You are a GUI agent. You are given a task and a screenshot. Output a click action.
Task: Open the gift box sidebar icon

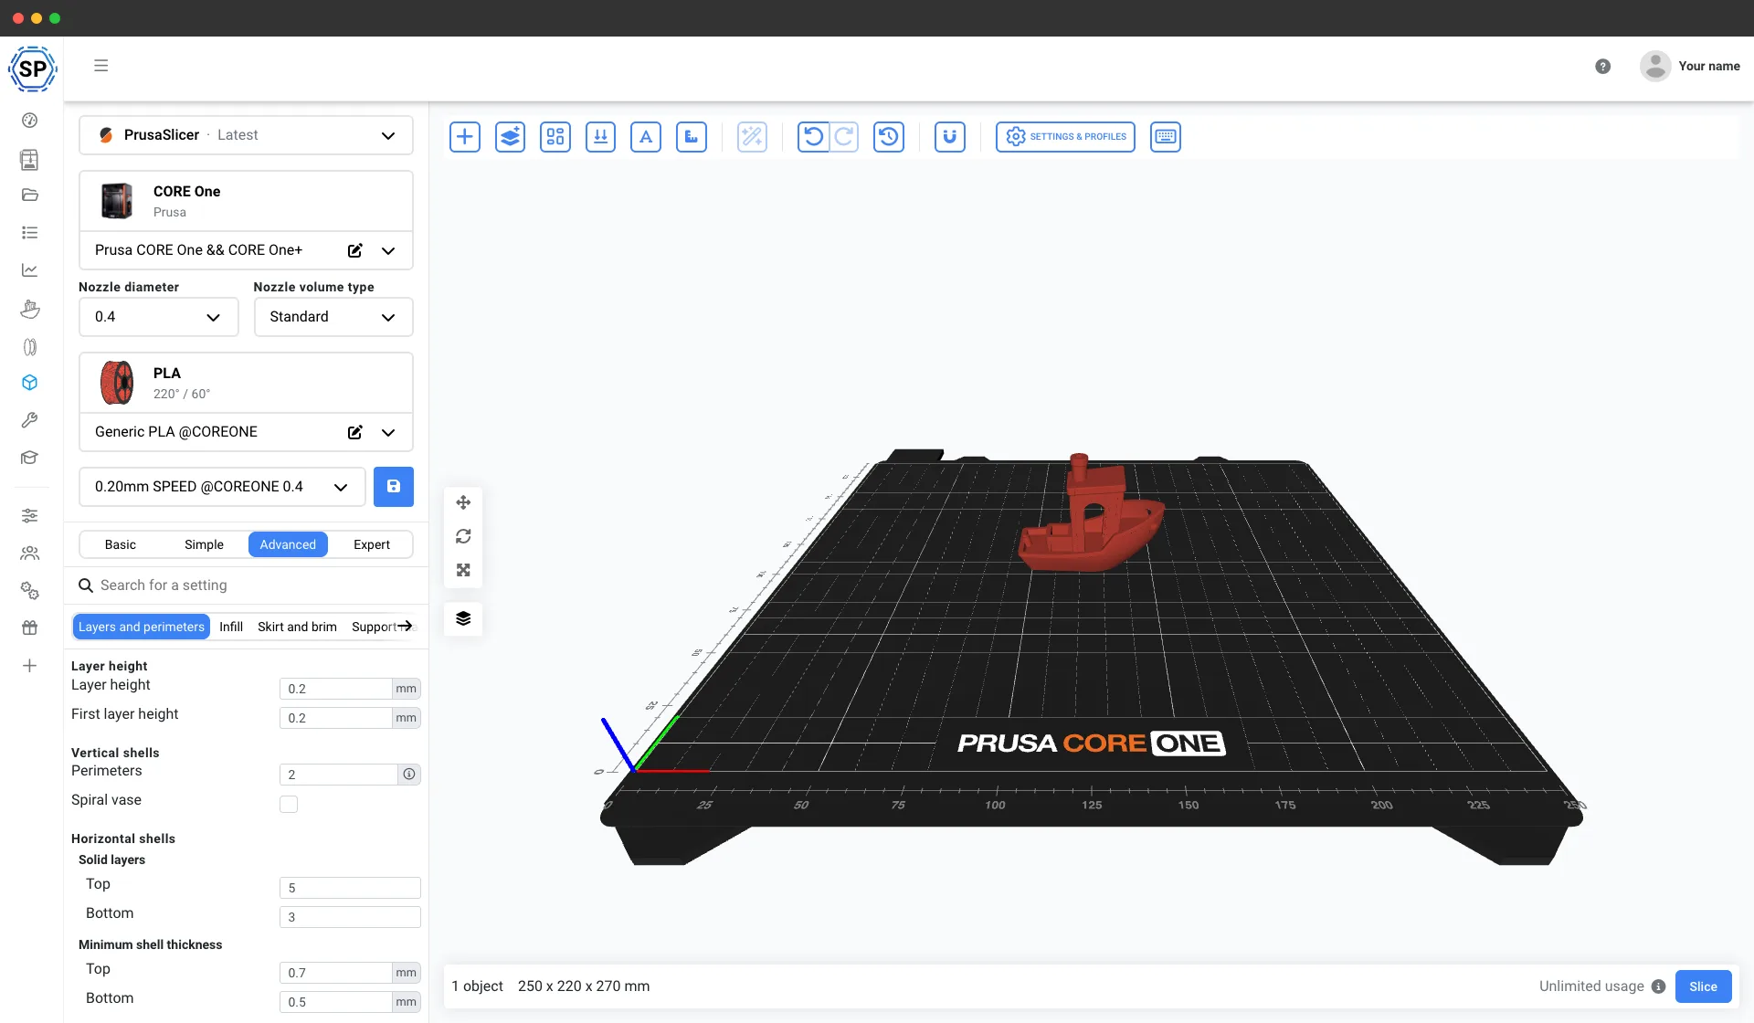tap(29, 628)
